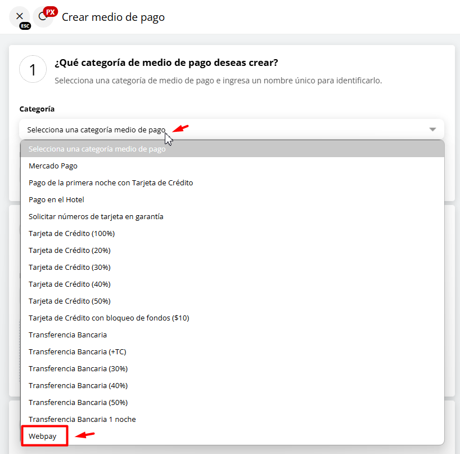The width and height of the screenshot is (460, 454).
Task: Select Transferencia Bancaria (50%) option
Action: [78, 403]
